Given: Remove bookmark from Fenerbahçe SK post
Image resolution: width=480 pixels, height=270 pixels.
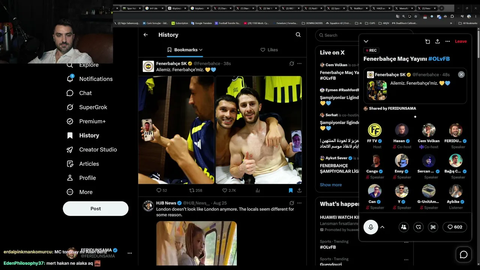Looking at the screenshot, I should click(291, 190).
